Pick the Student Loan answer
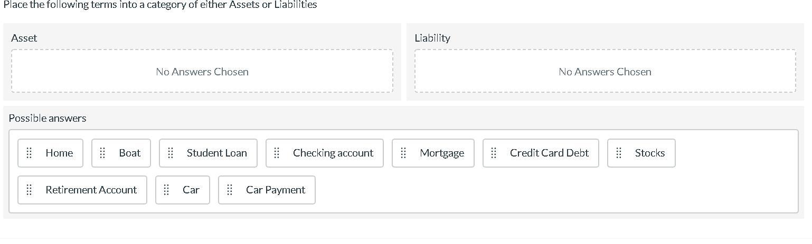 216,153
